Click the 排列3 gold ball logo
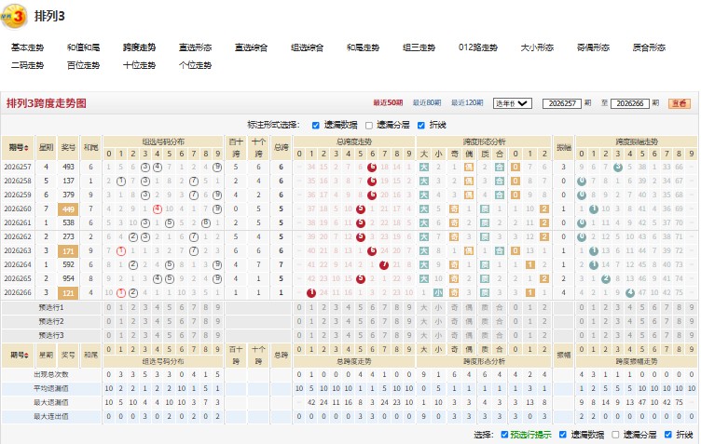 [14, 17]
